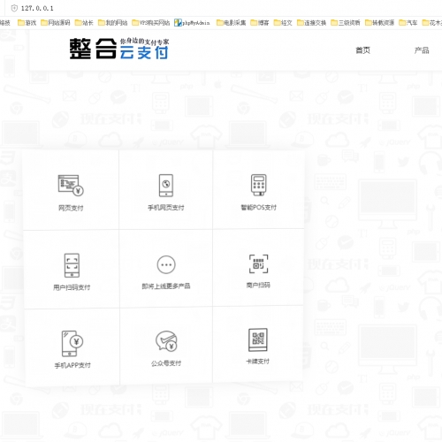
Task: Click the 智能POS支付 text label
Action: tap(258, 208)
